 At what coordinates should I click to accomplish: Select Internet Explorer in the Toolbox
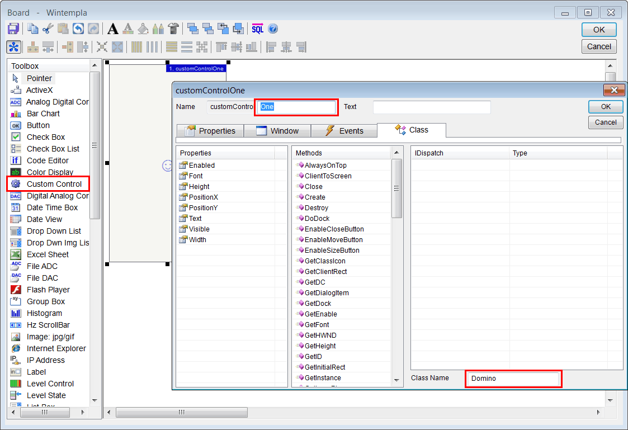click(56, 348)
